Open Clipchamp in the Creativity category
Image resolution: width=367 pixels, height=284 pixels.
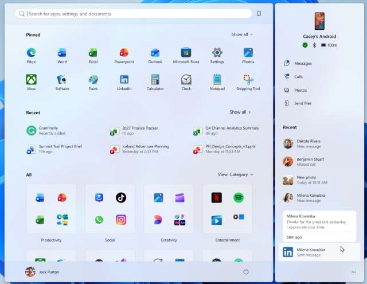179,197
